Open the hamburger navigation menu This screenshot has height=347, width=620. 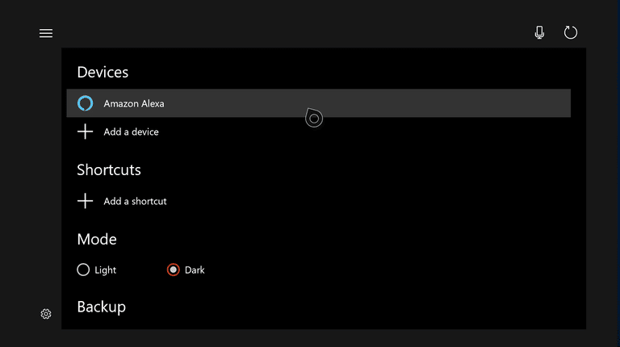(46, 34)
